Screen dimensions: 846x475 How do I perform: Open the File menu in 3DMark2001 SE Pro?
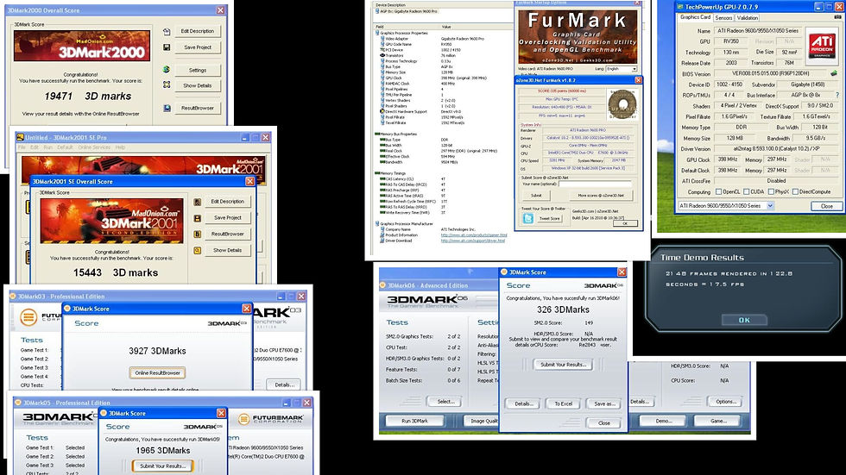(22, 147)
